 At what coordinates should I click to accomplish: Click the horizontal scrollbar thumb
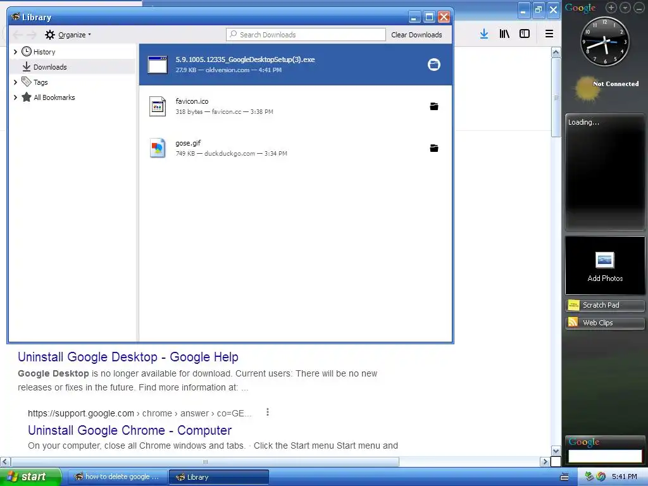(x=205, y=461)
